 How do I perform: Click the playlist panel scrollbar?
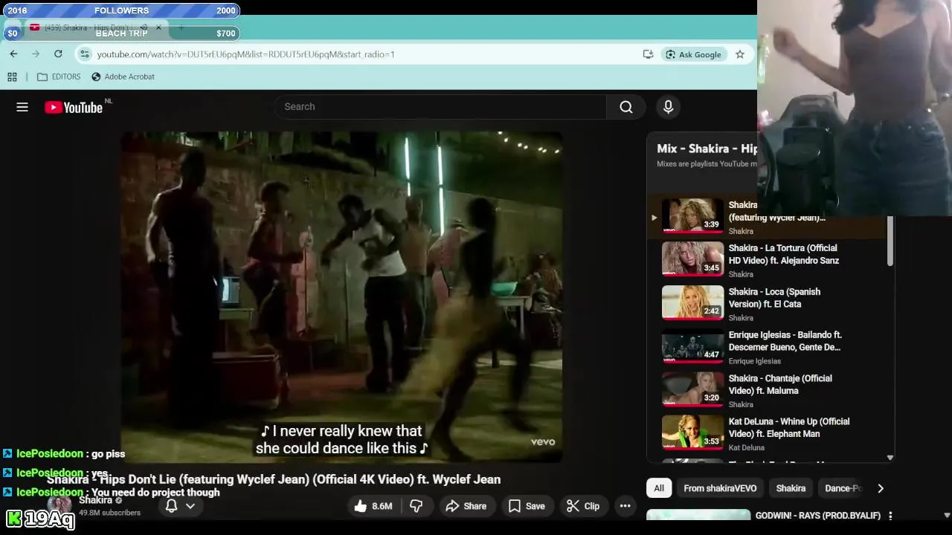(890, 241)
